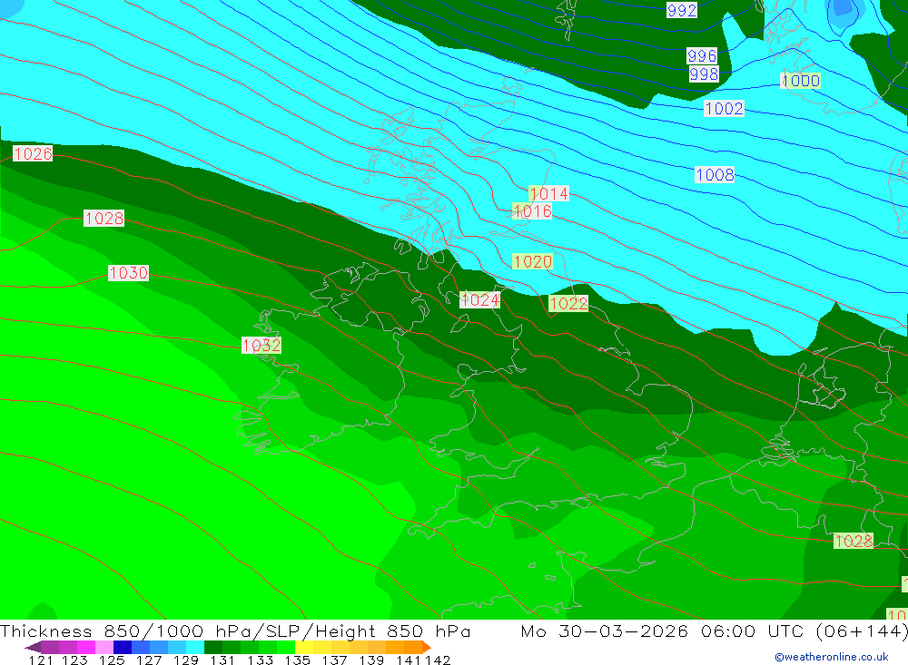Image resolution: width=908 pixels, height=665 pixels.
Task: Click the 998 isobar label
Action: 705,74
